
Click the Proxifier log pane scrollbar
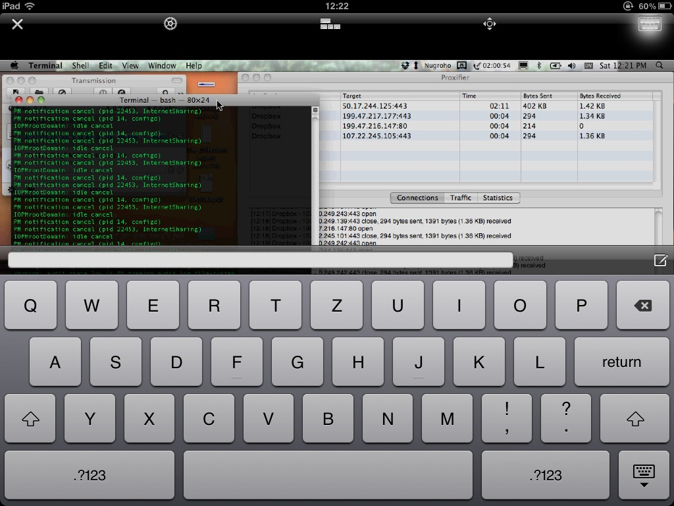tap(658, 227)
